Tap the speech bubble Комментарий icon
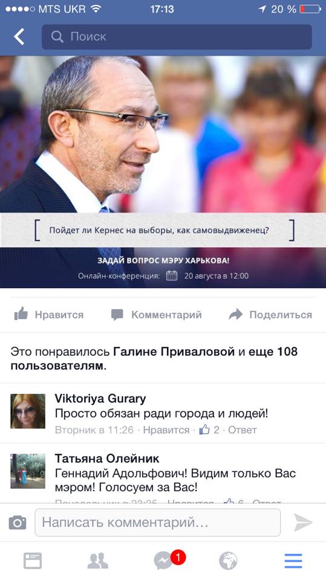Image resolution: width=326 pixels, height=580 pixels. click(117, 314)
